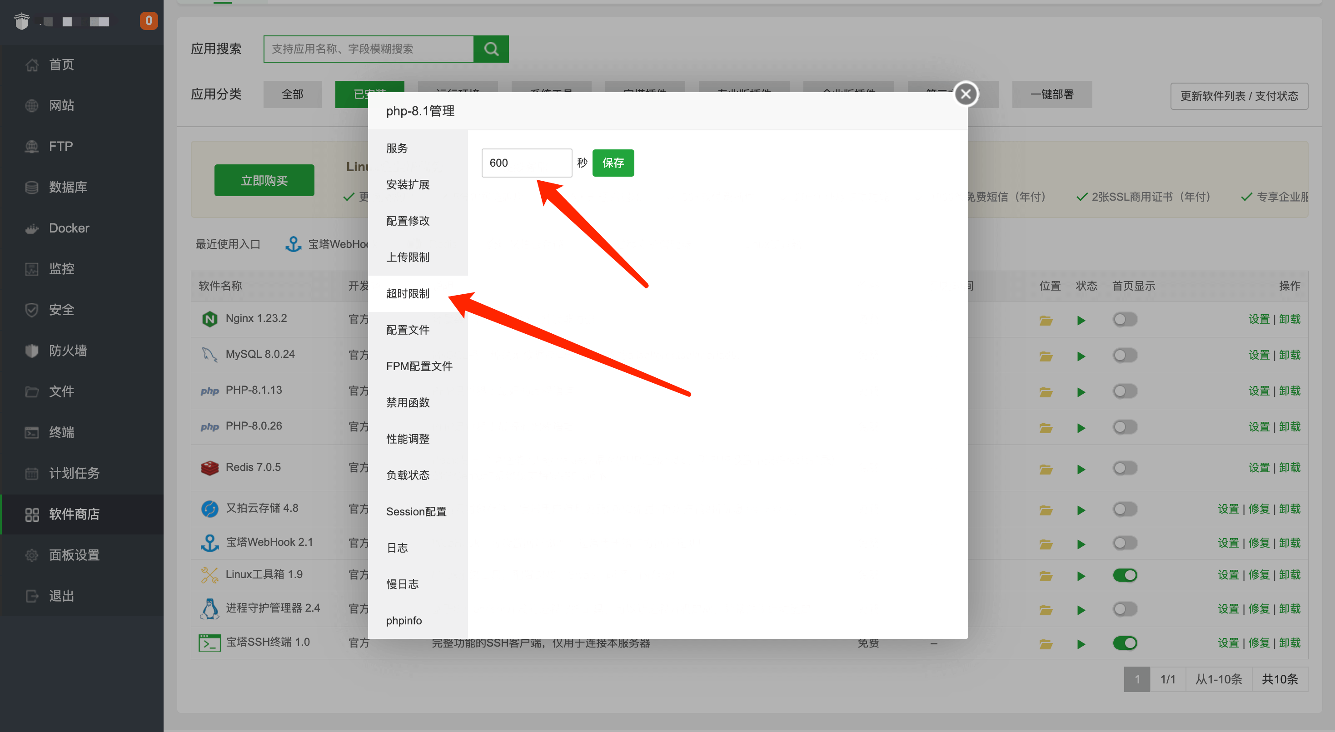Click the 宝塔WebHook anchor icon in recent entries
Screen dimensions: 1335x732
[x=294, y=244]
